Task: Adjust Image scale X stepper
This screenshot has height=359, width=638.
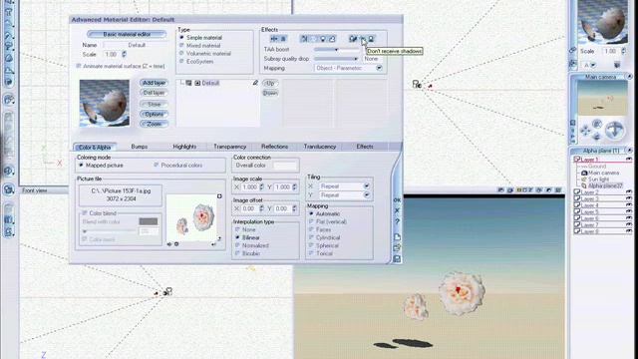Action: point(261,187)
